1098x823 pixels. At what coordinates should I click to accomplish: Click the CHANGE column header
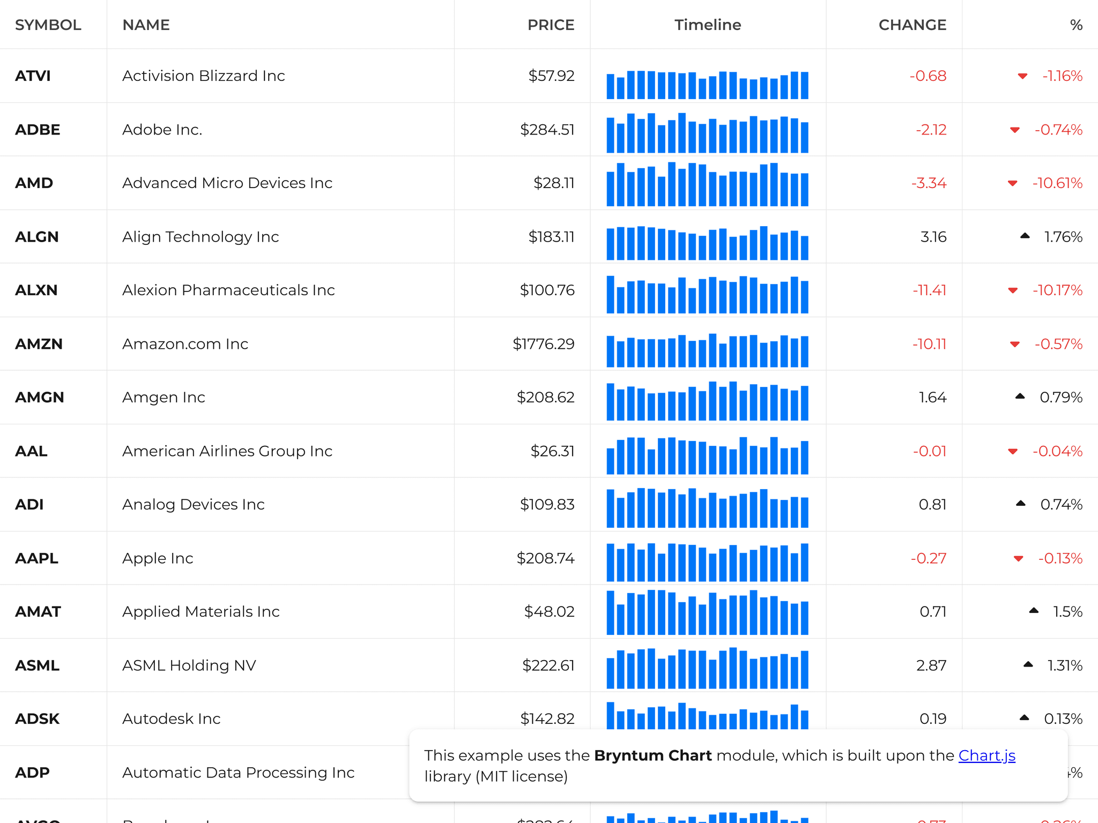click(x=911, y=25)
